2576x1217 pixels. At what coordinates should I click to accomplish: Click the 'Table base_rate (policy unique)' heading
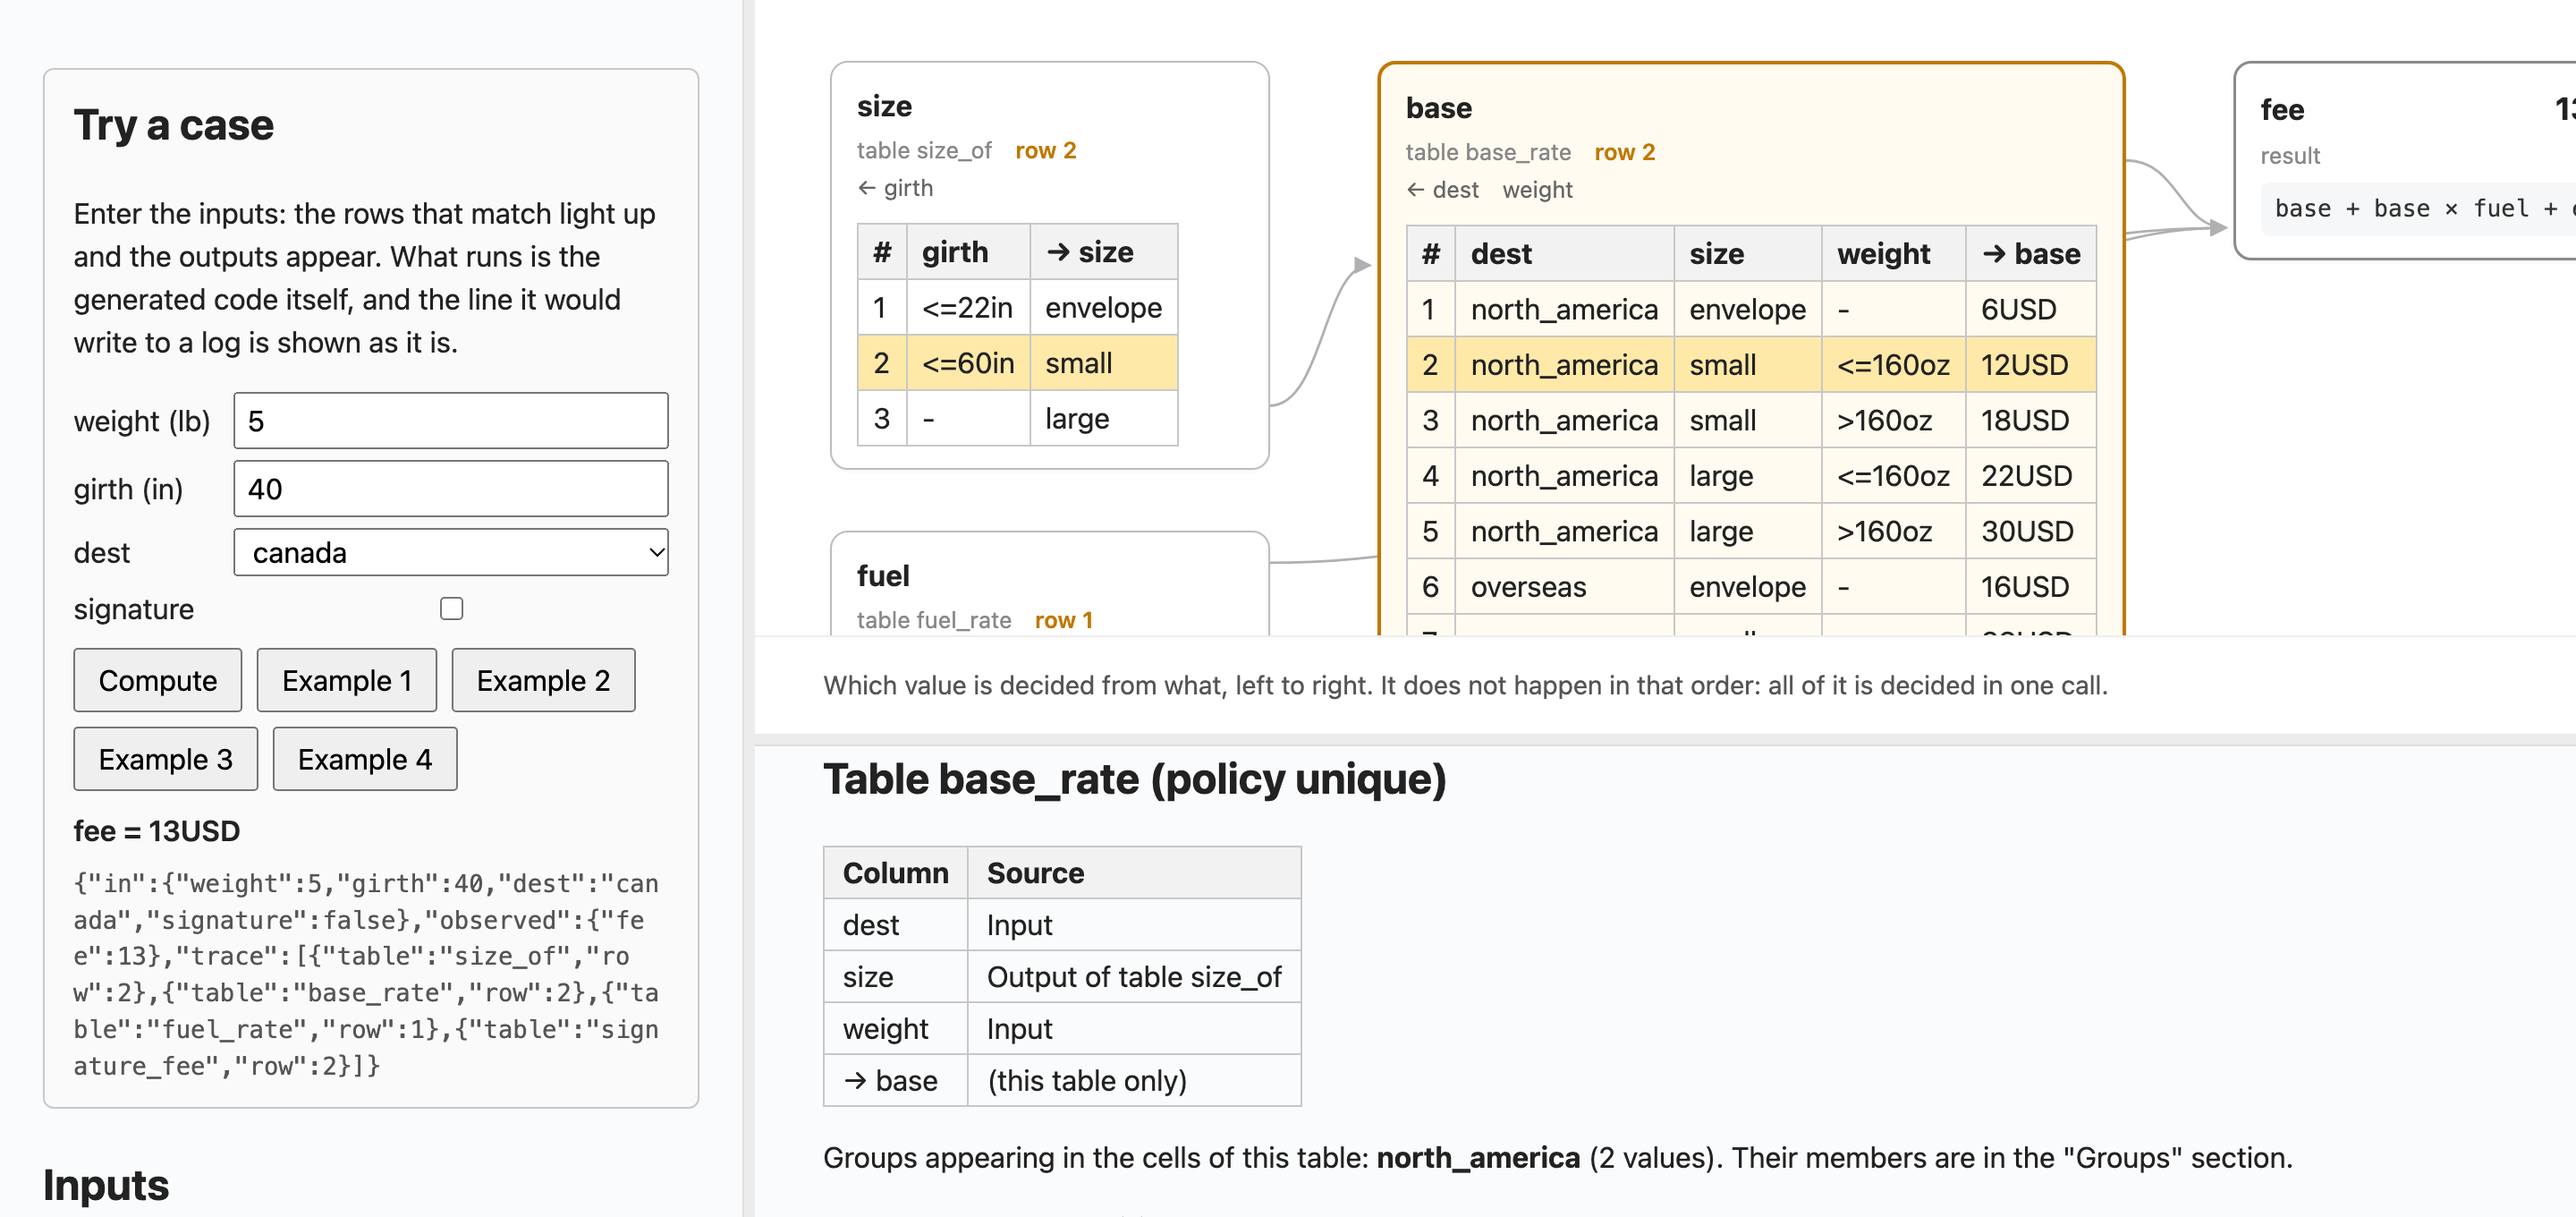pos(1134,779)
